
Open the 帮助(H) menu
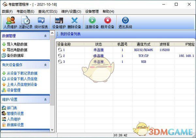[x=108, y=11]
